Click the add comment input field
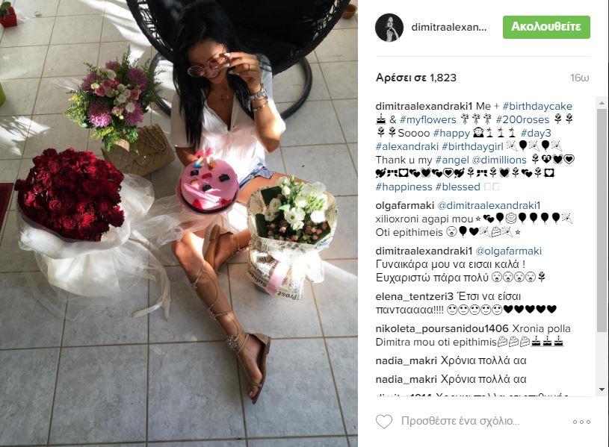The image size is (609, 447). (x=460, y=421)
